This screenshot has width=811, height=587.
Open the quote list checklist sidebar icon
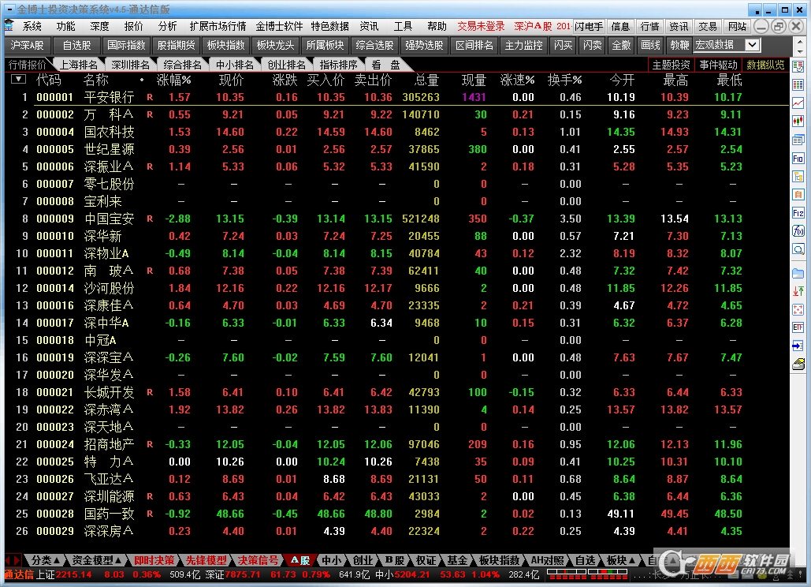pos(798,66)
